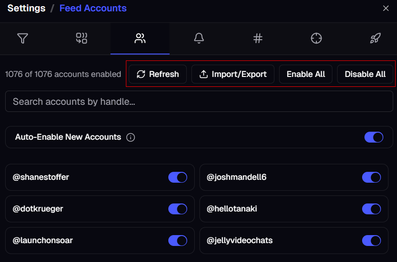This screenshot has height=262, width=397.
Task: Open the funnel filter settings tab
Action: [x=23, y=39]
